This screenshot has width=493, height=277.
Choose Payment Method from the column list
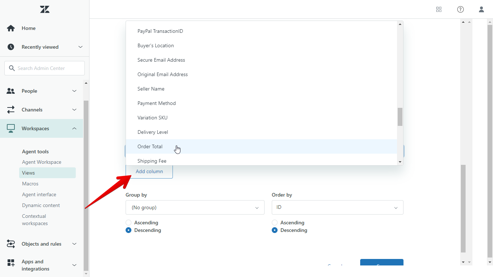pyautogui.click(x=157, y=103)
